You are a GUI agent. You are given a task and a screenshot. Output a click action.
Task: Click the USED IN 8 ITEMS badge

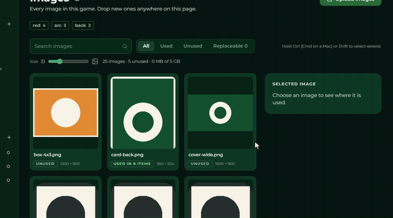click(132, 163)
